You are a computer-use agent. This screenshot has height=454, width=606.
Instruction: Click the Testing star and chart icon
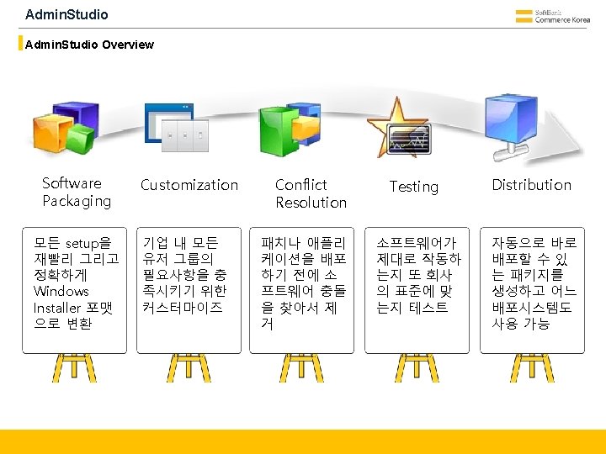click(x=399, y=128)
